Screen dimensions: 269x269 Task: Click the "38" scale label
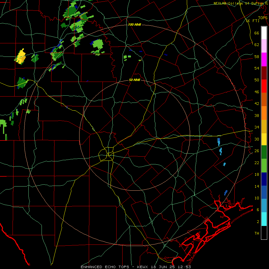point(257,115)
